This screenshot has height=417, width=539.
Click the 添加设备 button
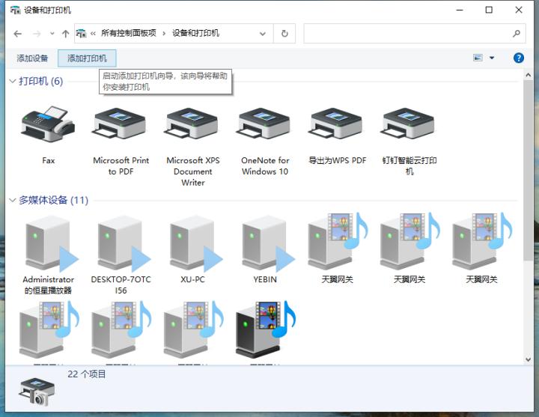(x=32, y=58)
